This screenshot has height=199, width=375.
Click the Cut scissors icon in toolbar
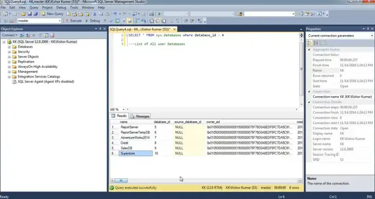(x=95, y=14)
